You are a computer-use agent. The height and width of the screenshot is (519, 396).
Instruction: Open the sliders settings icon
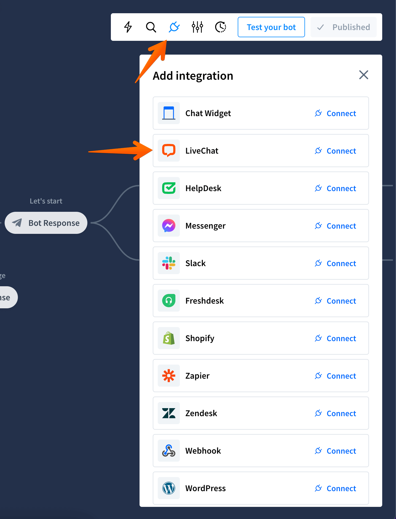pyautogui.click(x=197, y=27)
